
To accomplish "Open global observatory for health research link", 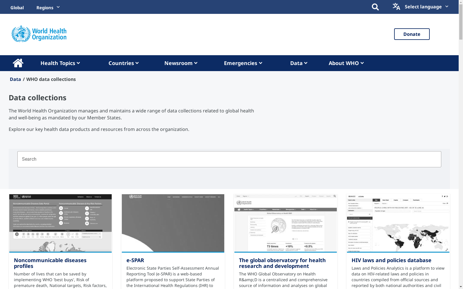I will click(282, 263).
